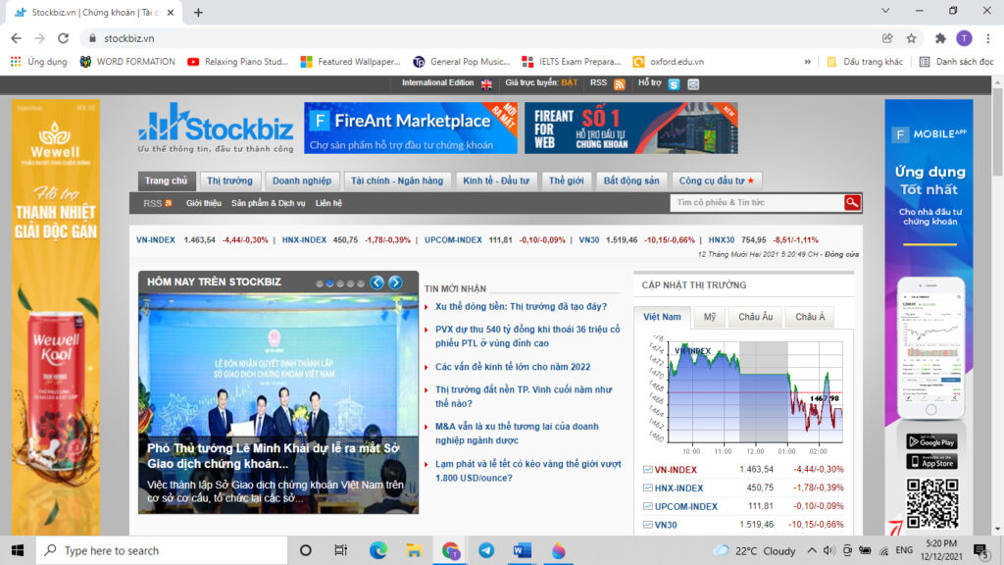The width and height of the screenshot is (1004, 565).
Task: Open Task View on the taskbar
Action: (x=340, y=550)
